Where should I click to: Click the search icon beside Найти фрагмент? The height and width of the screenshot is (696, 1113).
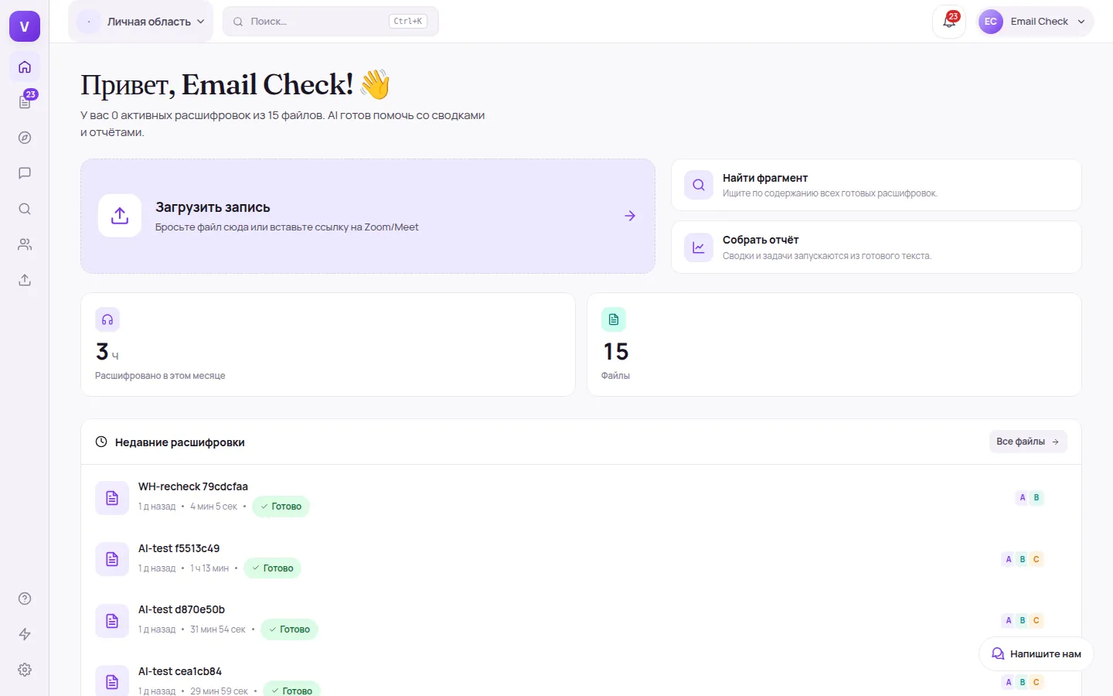click(x=699, y=185)
